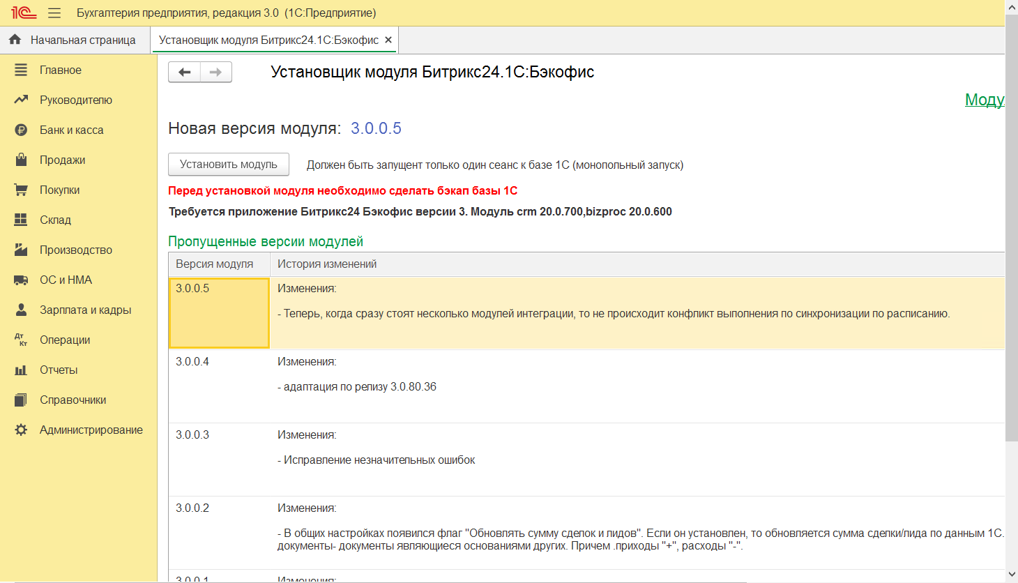Click the Отчеты bar chart icon
The width and height of the screenshot is (1018, 583).
21,370
